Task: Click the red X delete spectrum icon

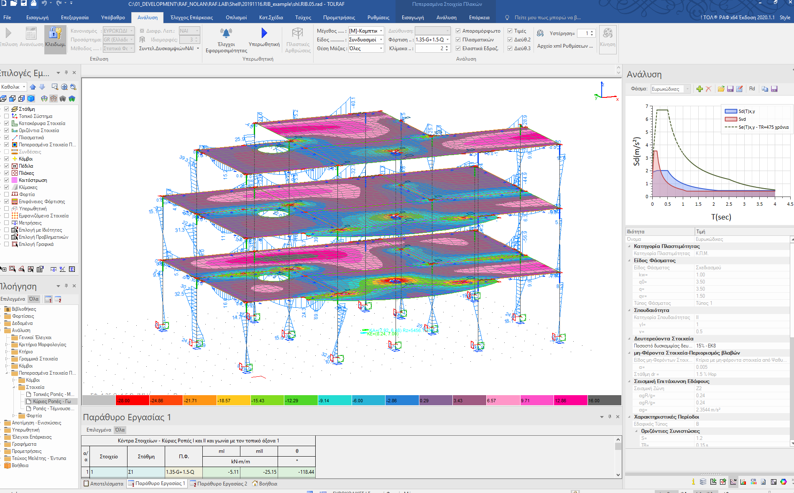Action: [x=708, y=89]
